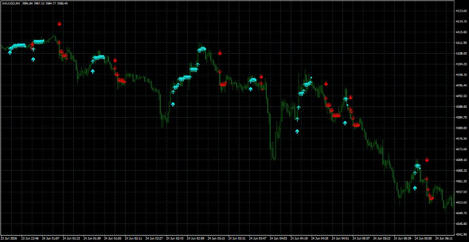Click the 4076.90 price axis label
This screenshot has height=242, width=469.
(x=461, y=139)
